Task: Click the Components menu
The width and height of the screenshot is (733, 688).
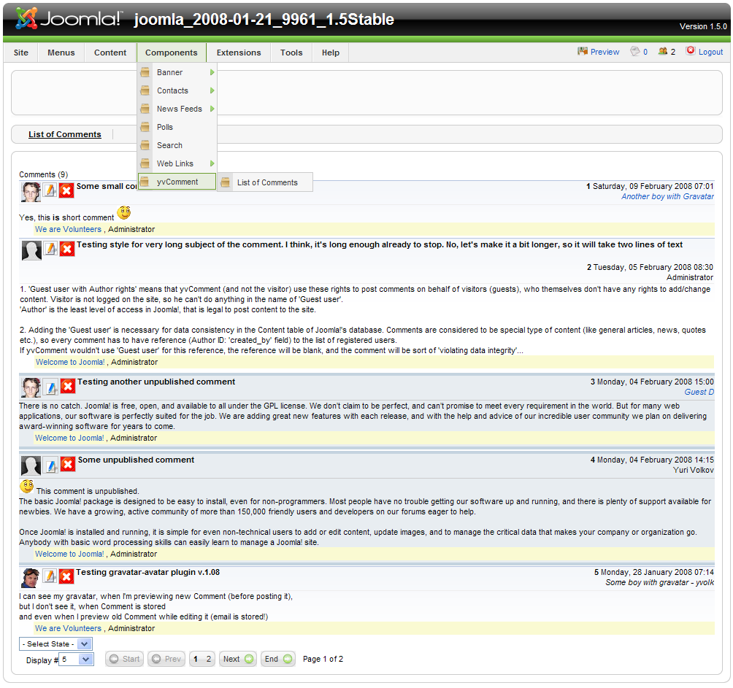Action: click(172, 53)
